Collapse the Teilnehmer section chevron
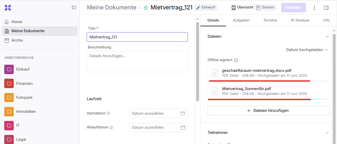Screen dimensions: 337x144 pyautogui.click(x=328, y=133)
